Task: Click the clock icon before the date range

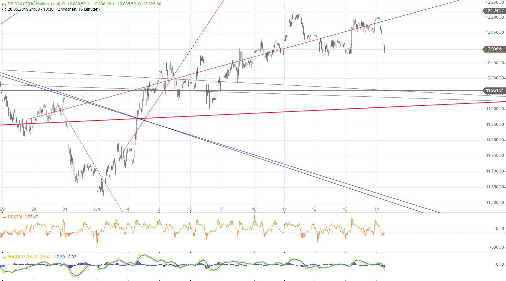Action: point(4,9)
